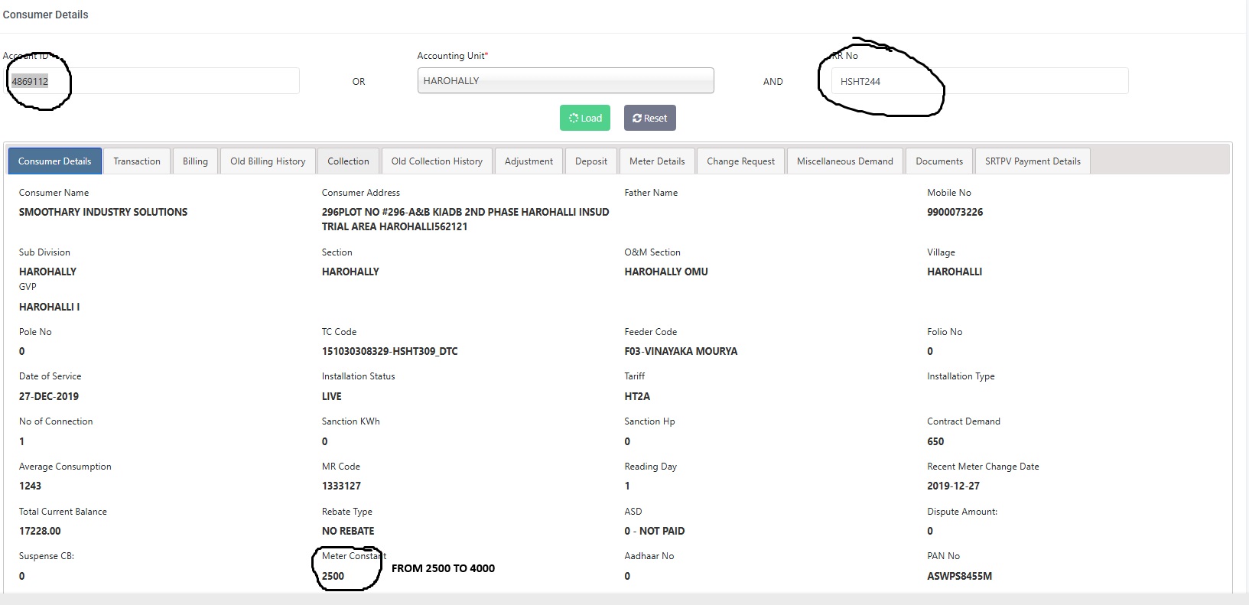The image size is (1249, 605).
Task: Click into the RR No field
Action: coord(979,81)
